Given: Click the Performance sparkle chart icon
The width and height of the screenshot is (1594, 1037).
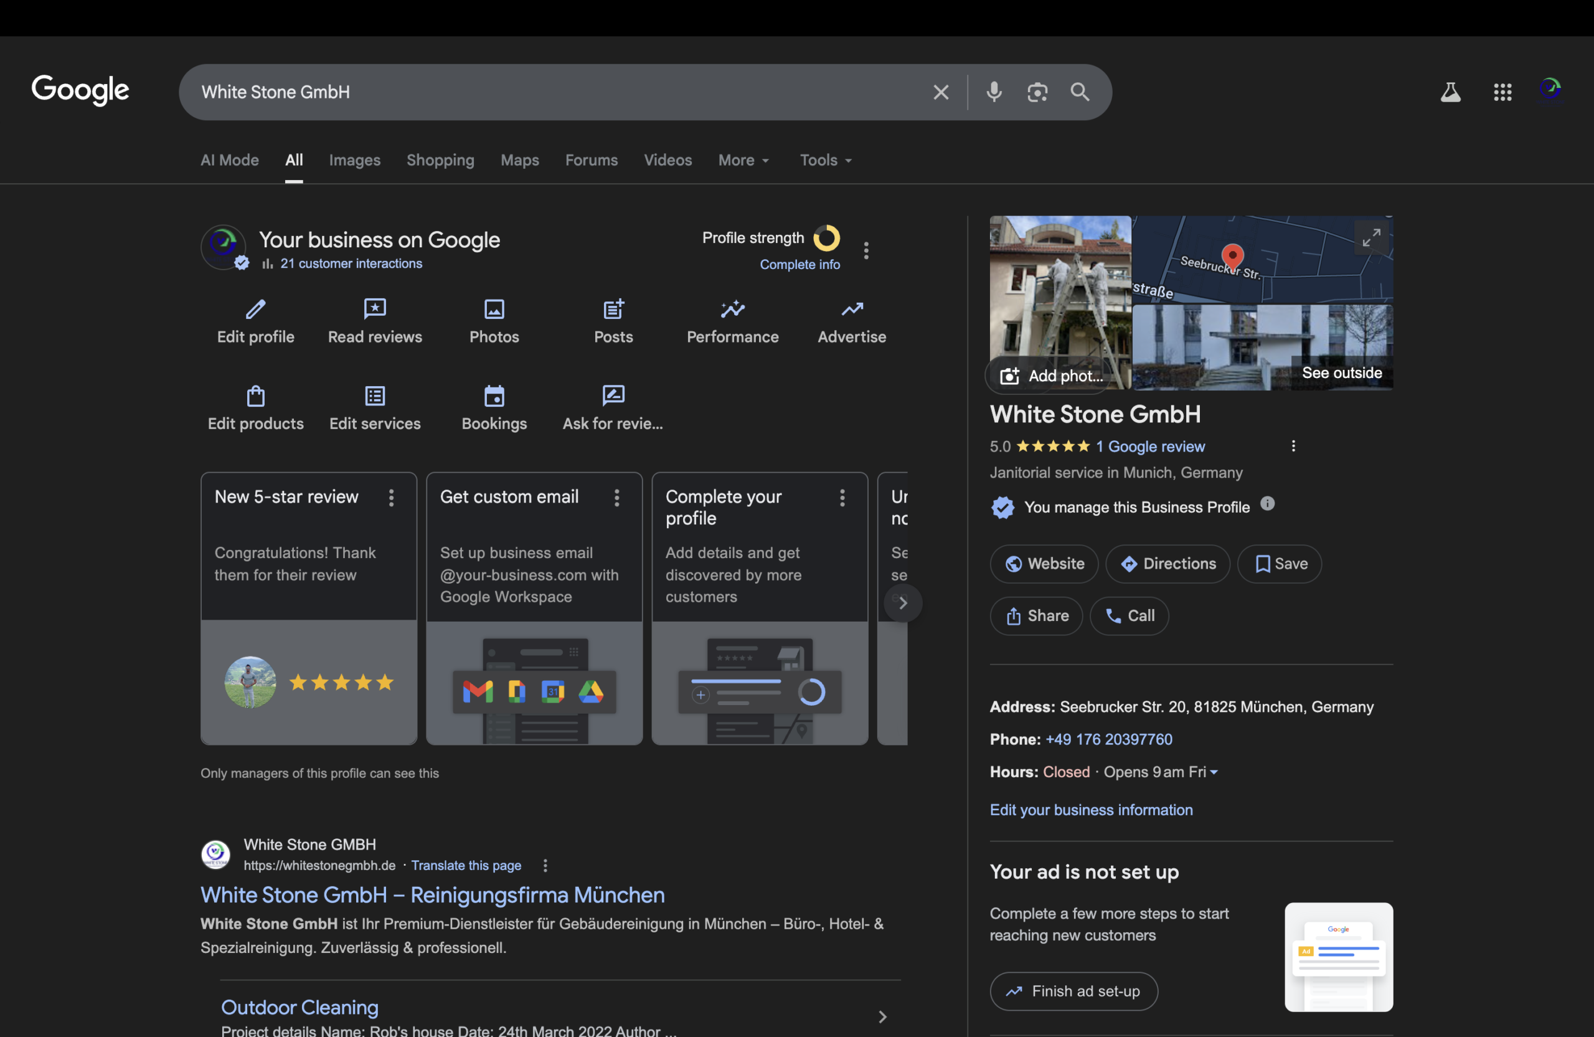Looking at the screenshot, I should [732, 309].
